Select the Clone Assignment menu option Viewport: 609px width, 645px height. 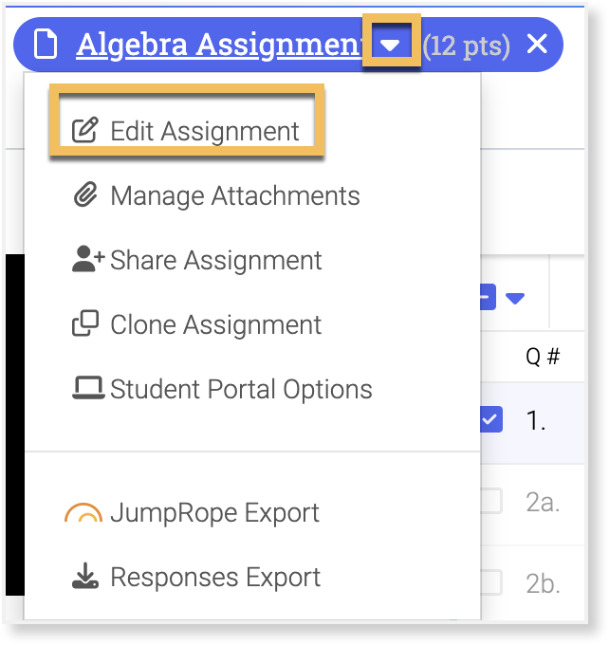[215, 325]
